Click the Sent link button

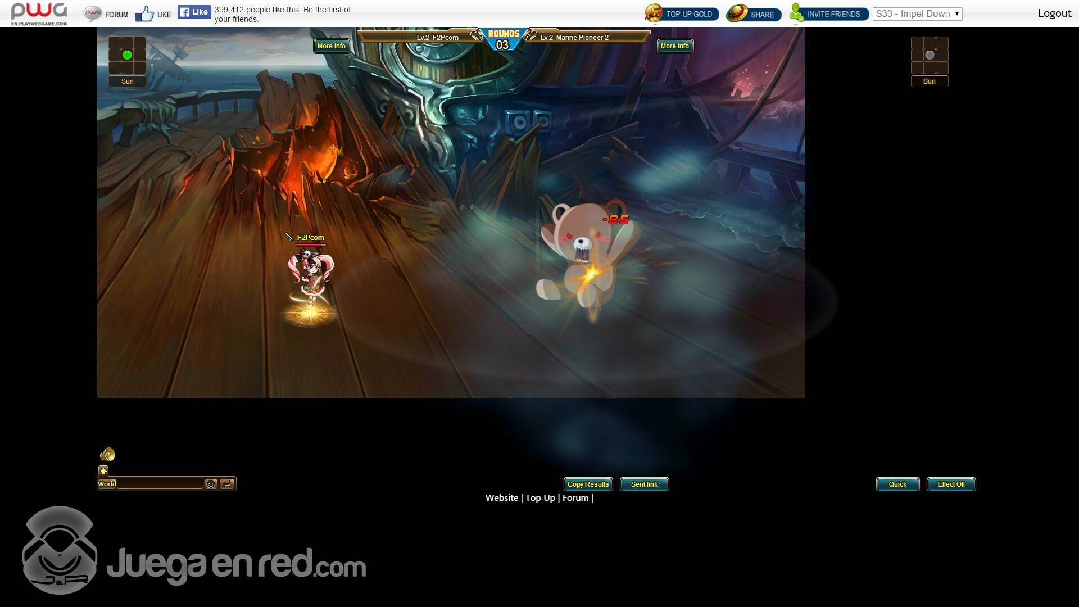644,484
